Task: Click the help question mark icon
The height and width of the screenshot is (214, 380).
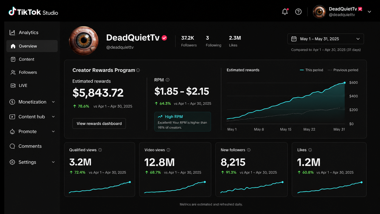Action: click(x=298, y=12)
